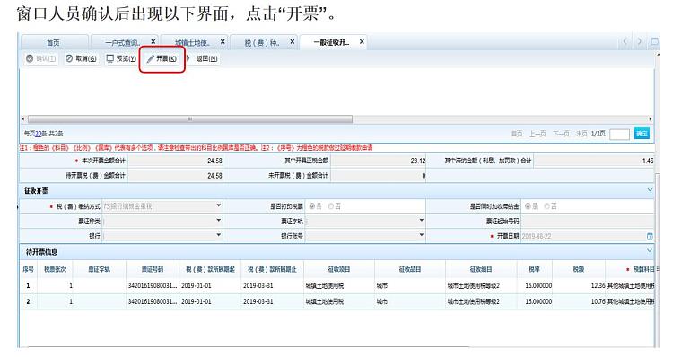The height and width of the screenshot is (357, 673).
Task: Click row 2 票证号码 cell
Action: tap(153, 301)
